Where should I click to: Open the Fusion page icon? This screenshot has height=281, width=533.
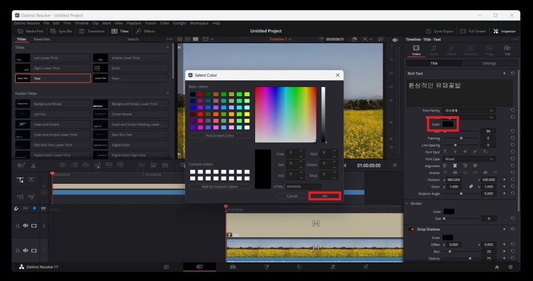click(x=266, y=267)
